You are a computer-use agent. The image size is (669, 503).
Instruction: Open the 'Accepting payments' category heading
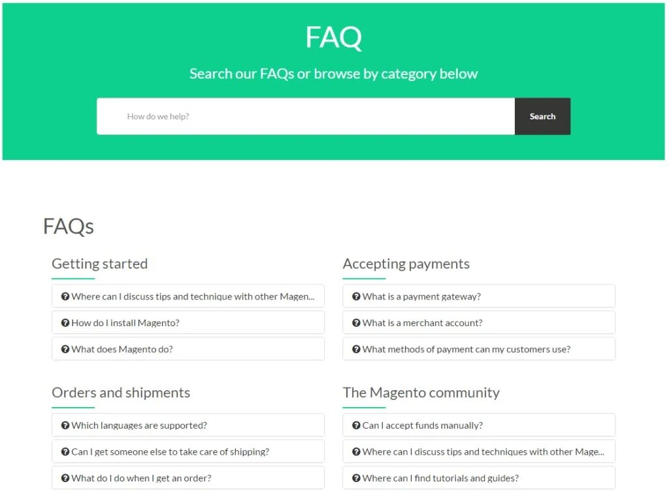click(406, 264)
